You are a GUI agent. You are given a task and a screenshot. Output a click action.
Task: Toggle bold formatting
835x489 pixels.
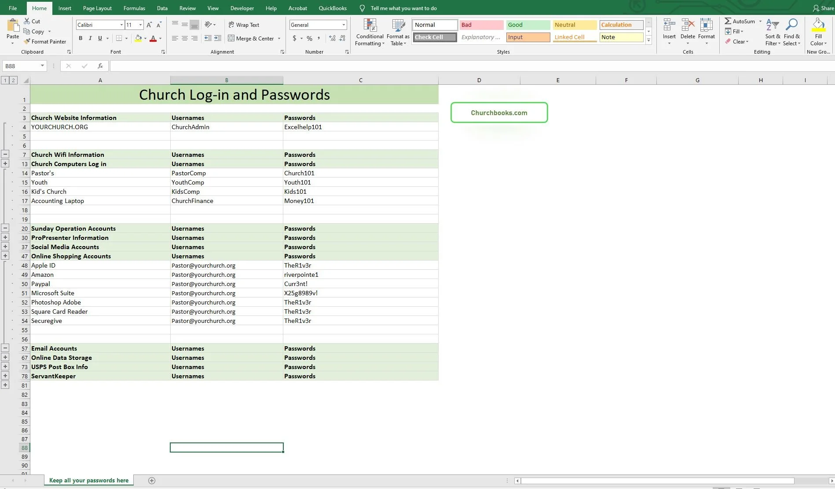(81, 38)
